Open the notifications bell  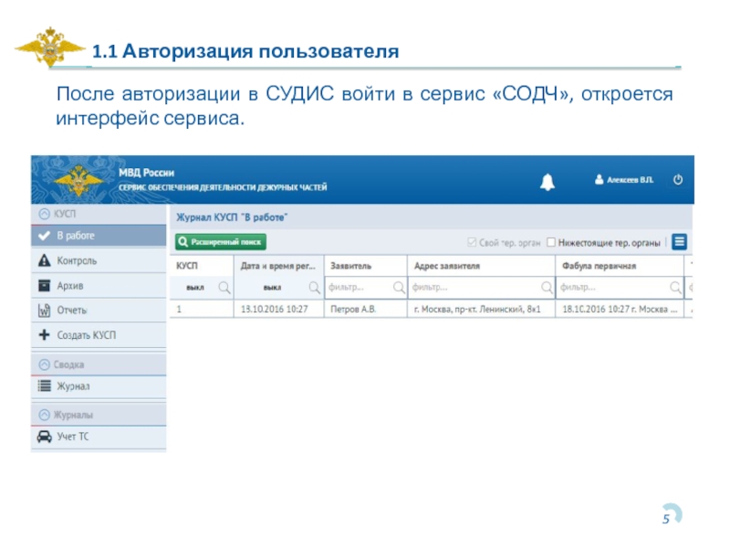(x=547, y=181)
